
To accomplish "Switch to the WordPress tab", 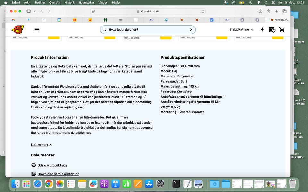I will [x=166, y=20].
